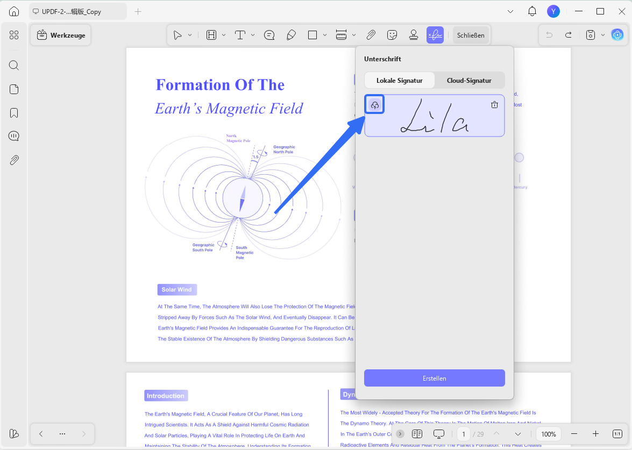Open the stamp tool
Viewport: 632px width, 450px height.
414,35
